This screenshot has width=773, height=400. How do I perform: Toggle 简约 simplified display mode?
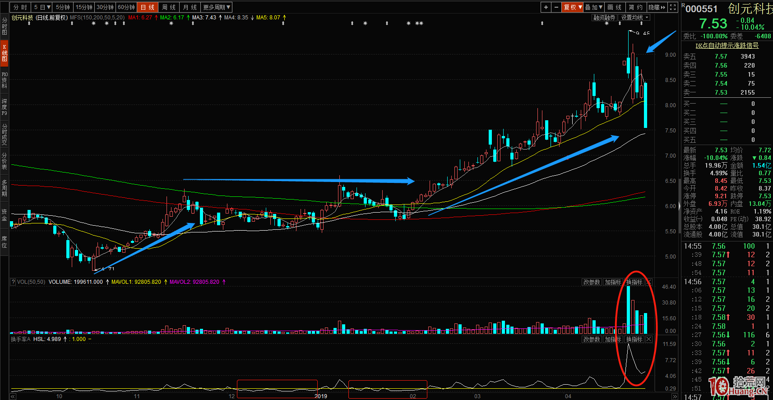[x=635, y=7]
